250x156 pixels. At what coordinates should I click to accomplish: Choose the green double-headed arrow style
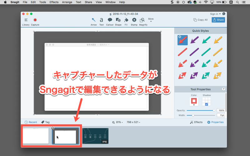click(x=206, y=76)
